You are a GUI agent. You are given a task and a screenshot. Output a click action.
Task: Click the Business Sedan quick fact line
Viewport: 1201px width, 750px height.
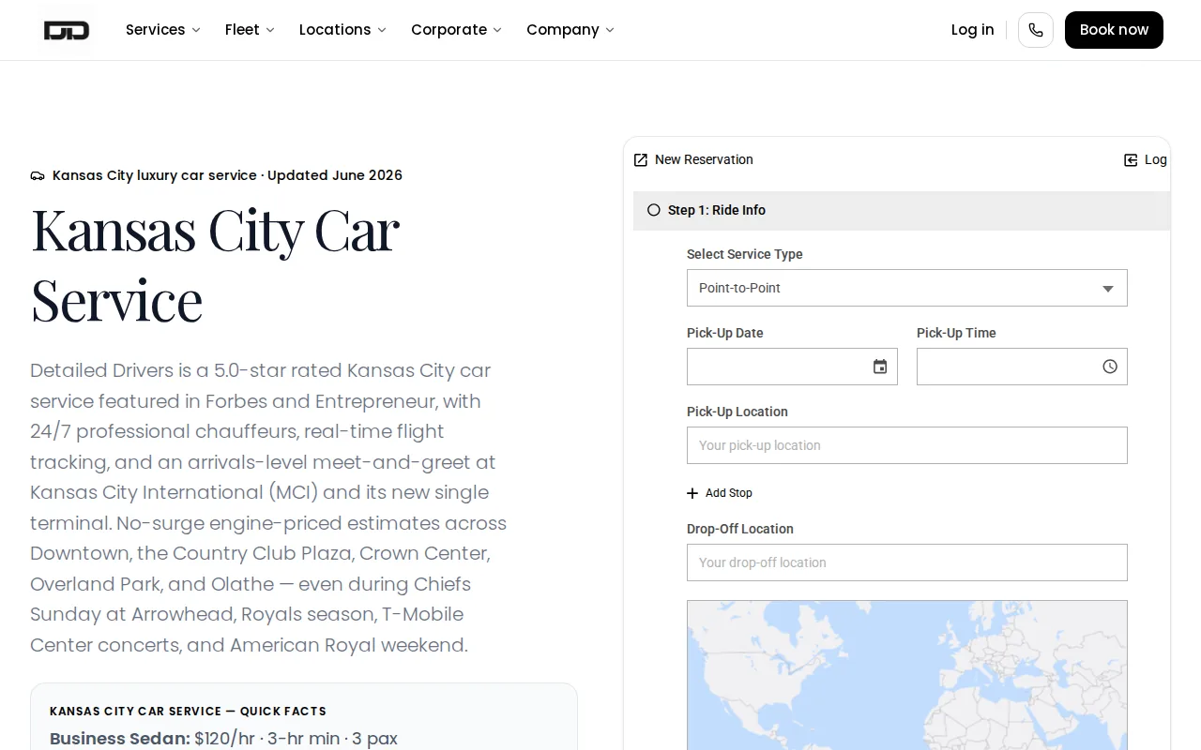(223, 739)
